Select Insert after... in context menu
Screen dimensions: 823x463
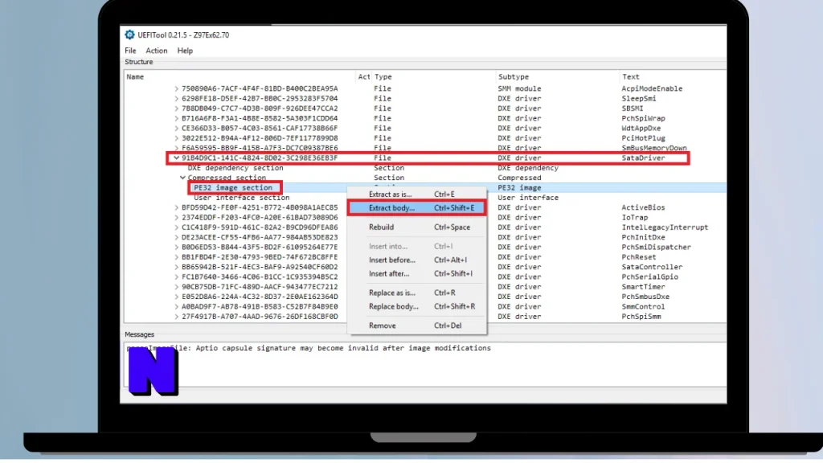[x=416, y=273]
